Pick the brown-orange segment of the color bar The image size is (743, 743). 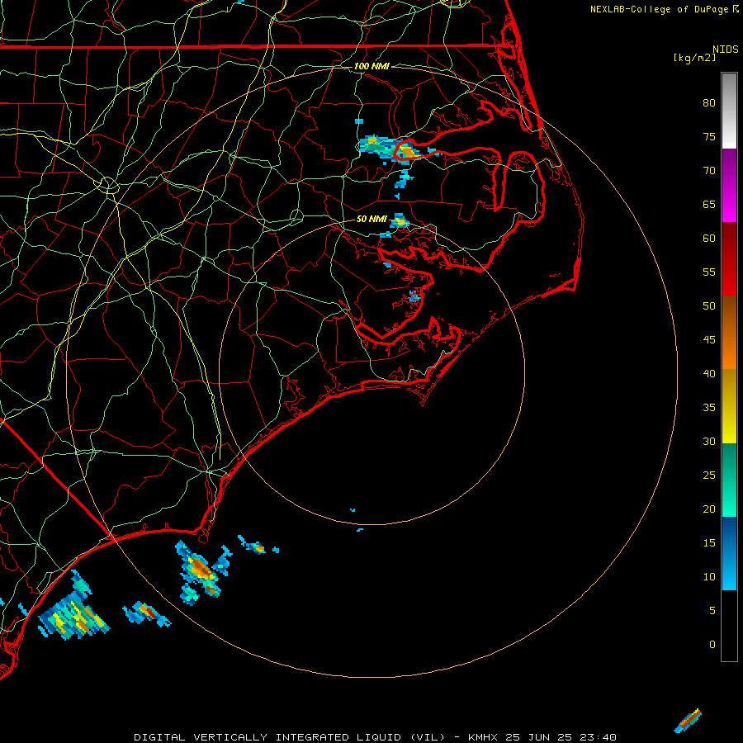[x=729, y=333]
